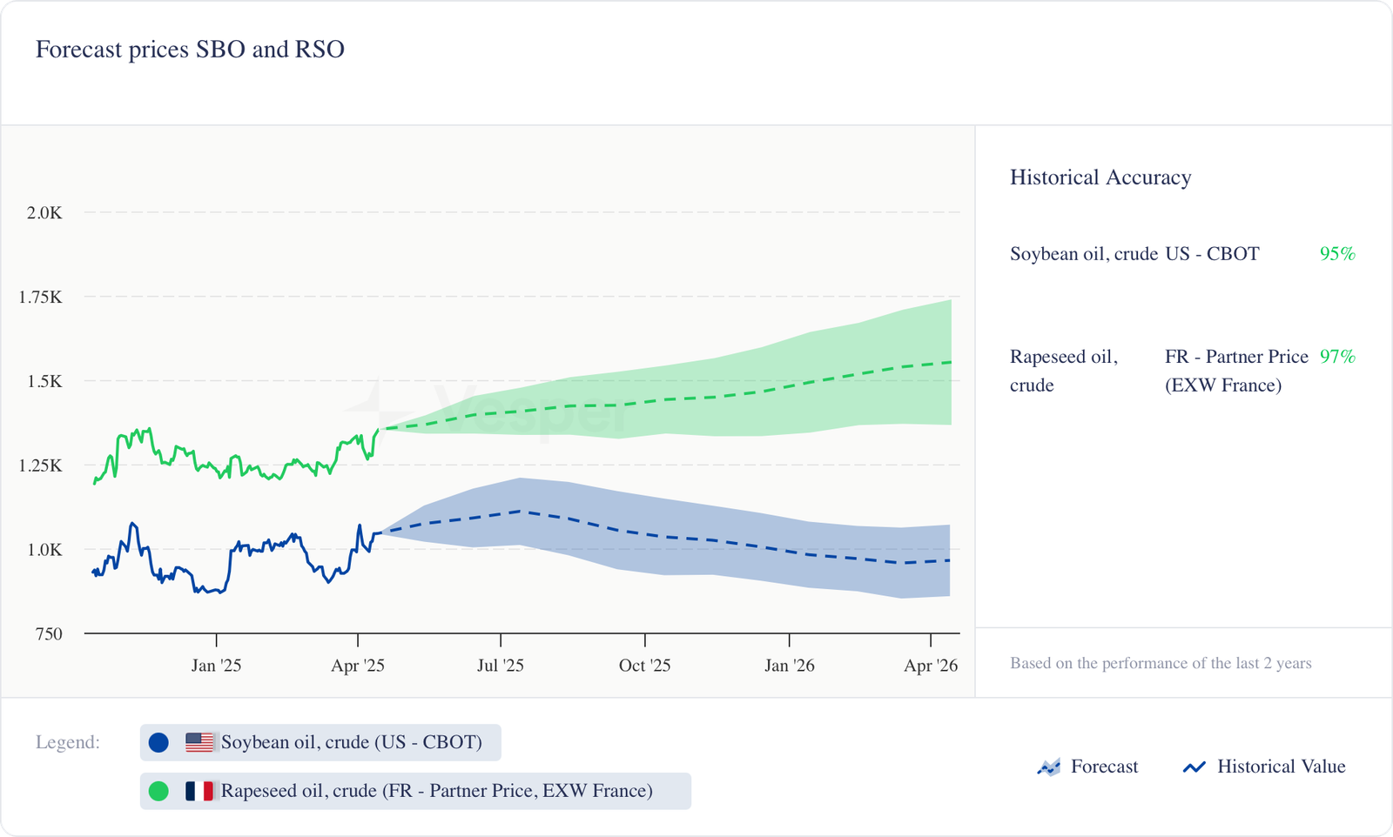Image resolution: width=1393 pixels, height=837 pixels.
Task: Click the green Rapeseed oil color dot
Action: coord(158,791)
